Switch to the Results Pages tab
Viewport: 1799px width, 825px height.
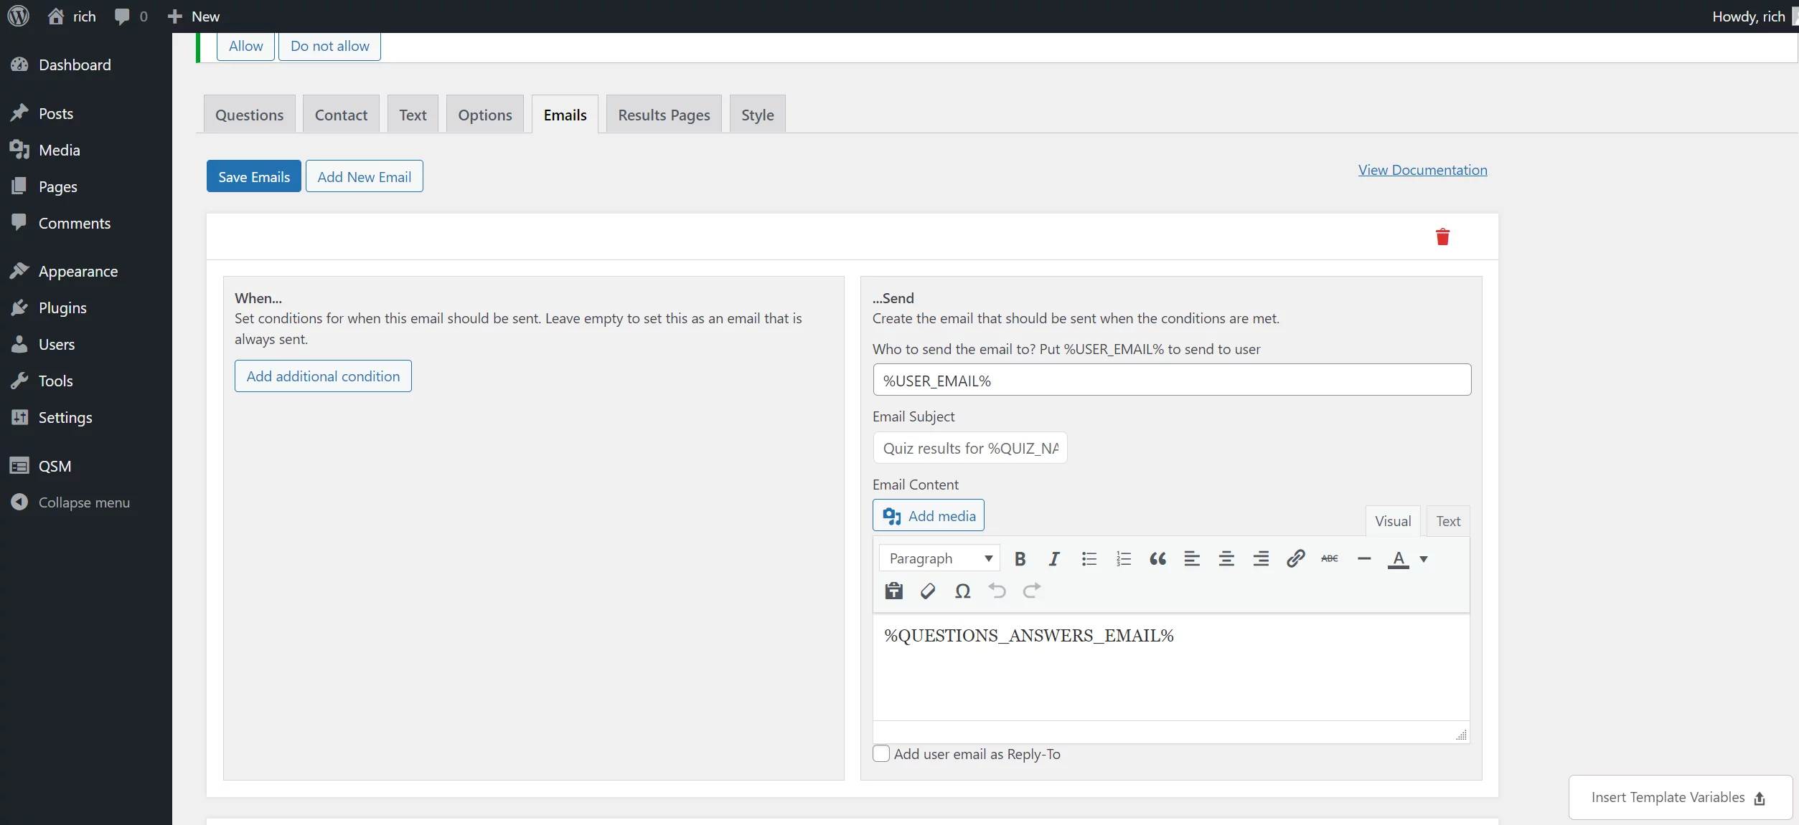point(664,115)
